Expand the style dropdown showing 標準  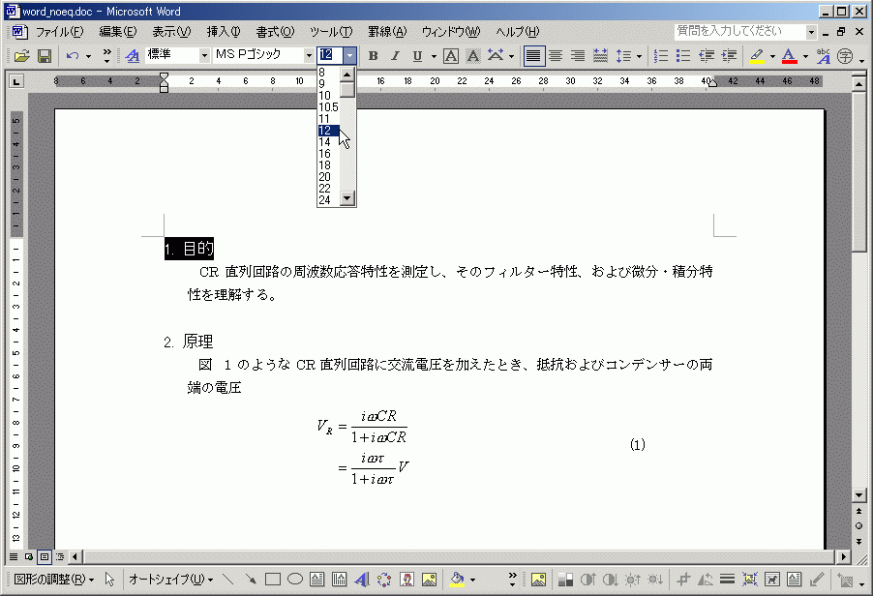[204, 56]
